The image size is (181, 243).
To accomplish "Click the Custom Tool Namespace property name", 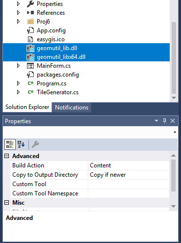I will (x=45, y=193).
